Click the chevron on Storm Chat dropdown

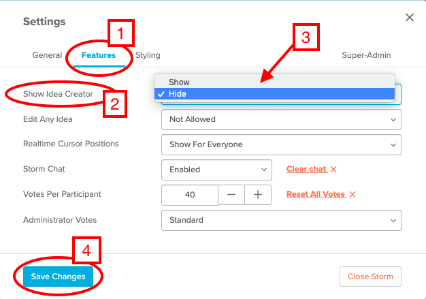pos(264,170)
